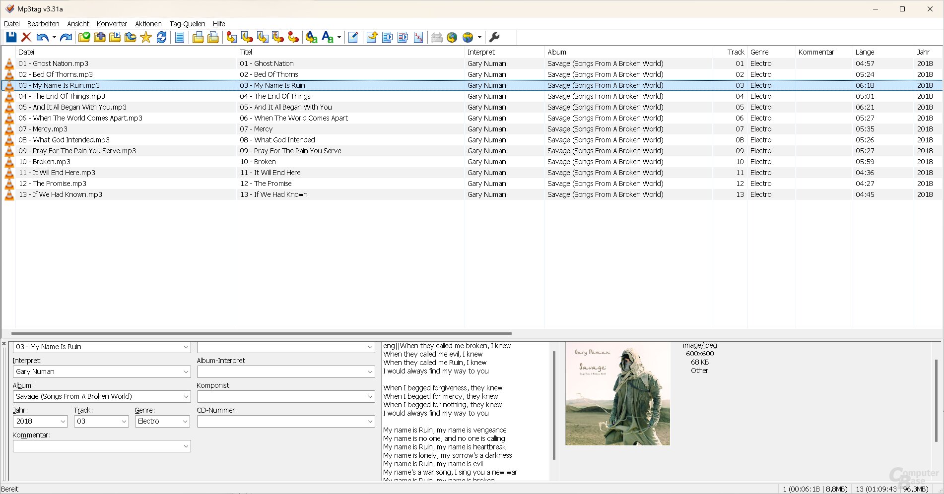Open Extended Tags with the notepad-pencil icon
Screen dimensions: 944x494
coord(353,37)
